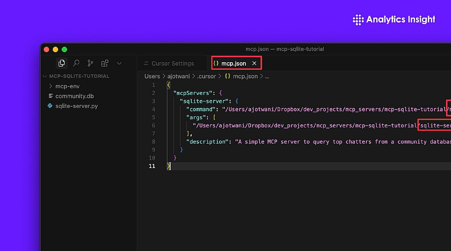Click the Python icon beside sqlite-server.py
Screen dimensions: 451x251
50,106
